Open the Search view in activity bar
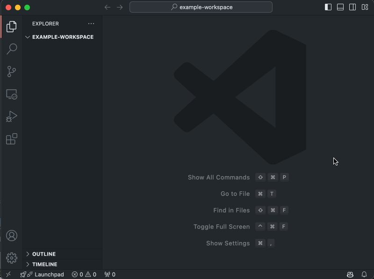The image size is (374, 279). [x=11, y=49]
